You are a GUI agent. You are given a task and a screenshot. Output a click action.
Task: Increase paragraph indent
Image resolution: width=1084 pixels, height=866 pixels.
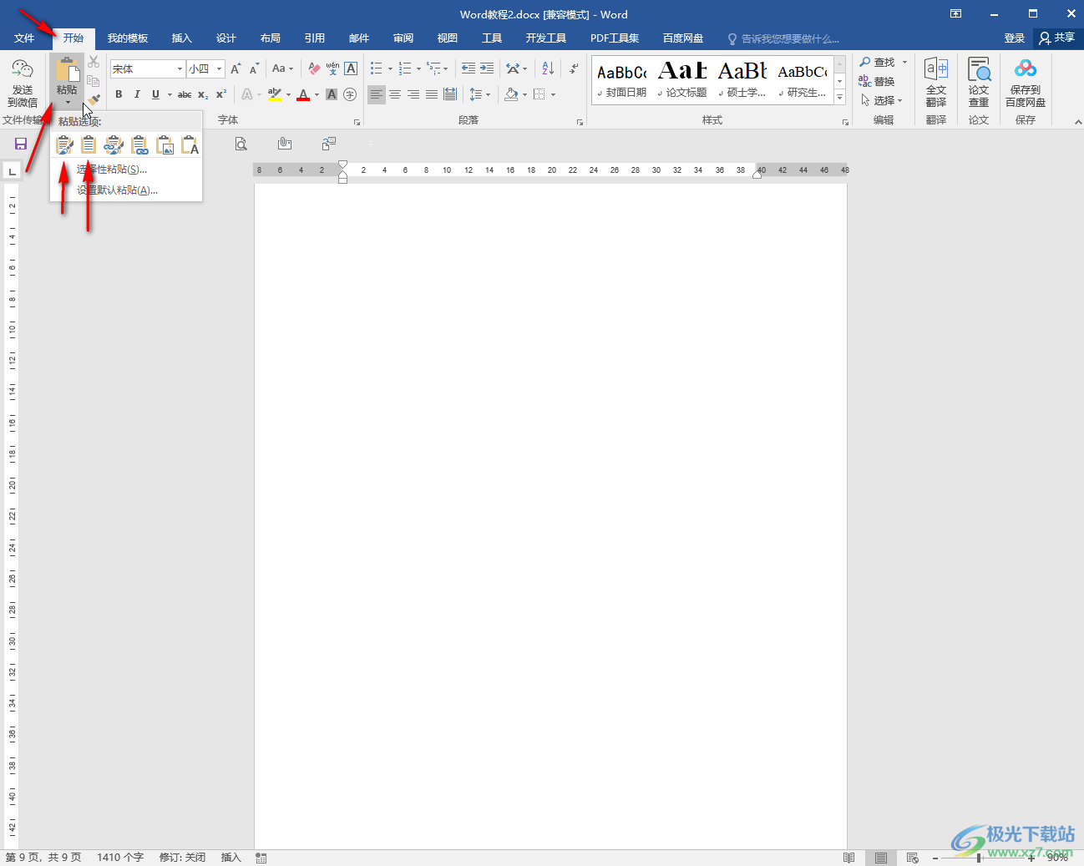click(487, 68)
